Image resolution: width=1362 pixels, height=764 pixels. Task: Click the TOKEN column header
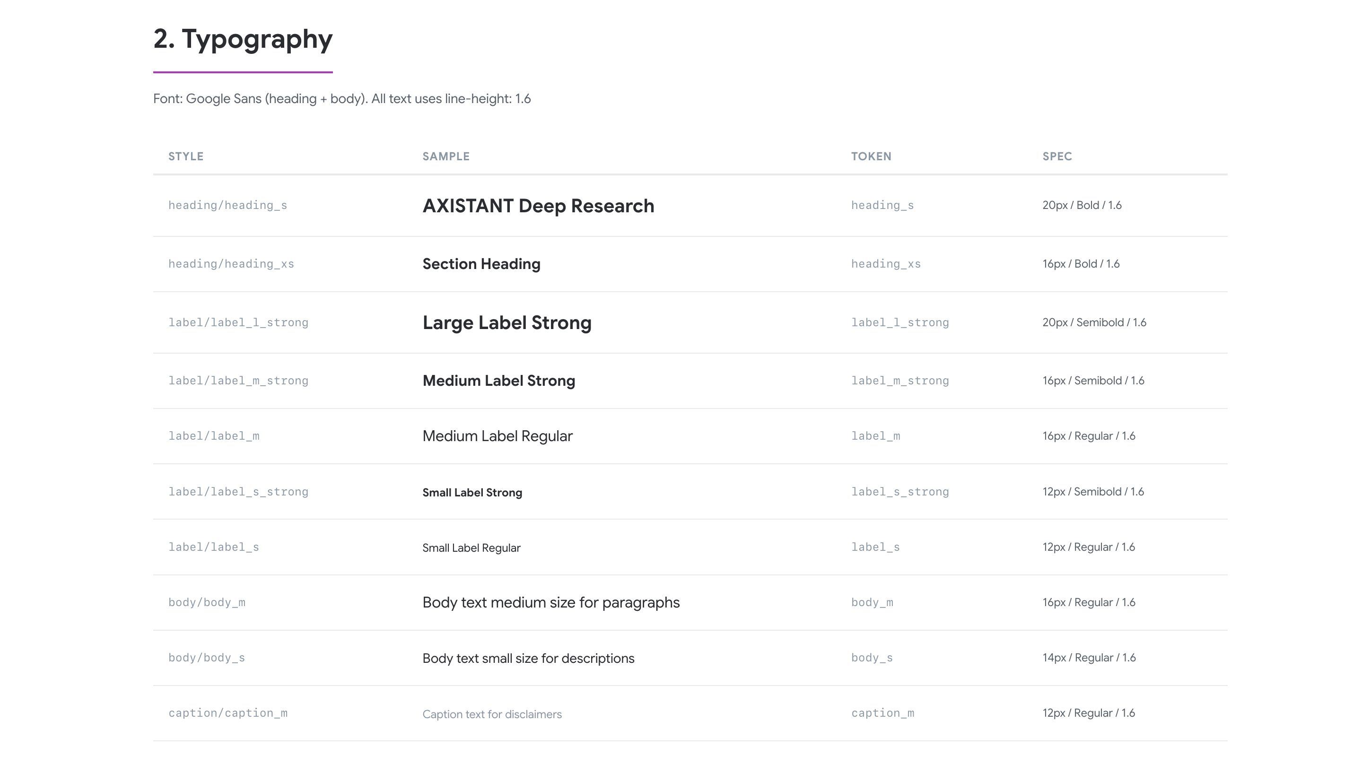(x=871, y=156)
